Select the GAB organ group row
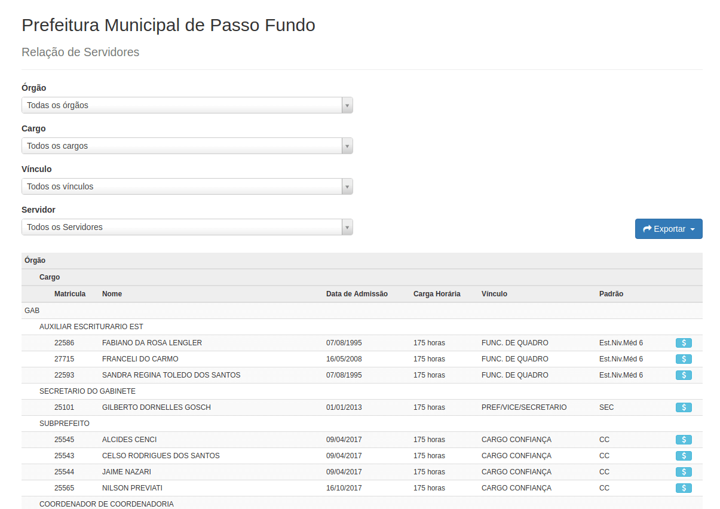The width and height of the screenshot is (720, 509). [362, 311]
